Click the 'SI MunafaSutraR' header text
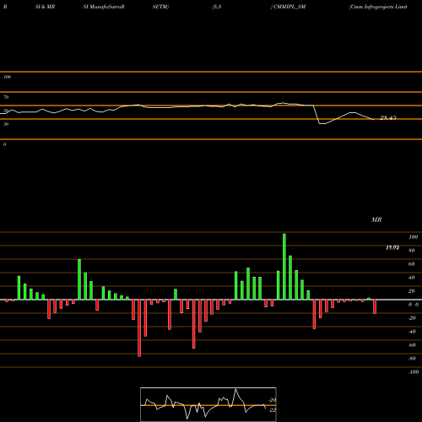 point(104,7)
